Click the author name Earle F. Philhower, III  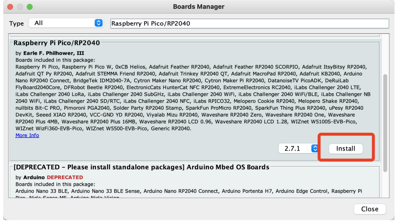pos(54,53)
